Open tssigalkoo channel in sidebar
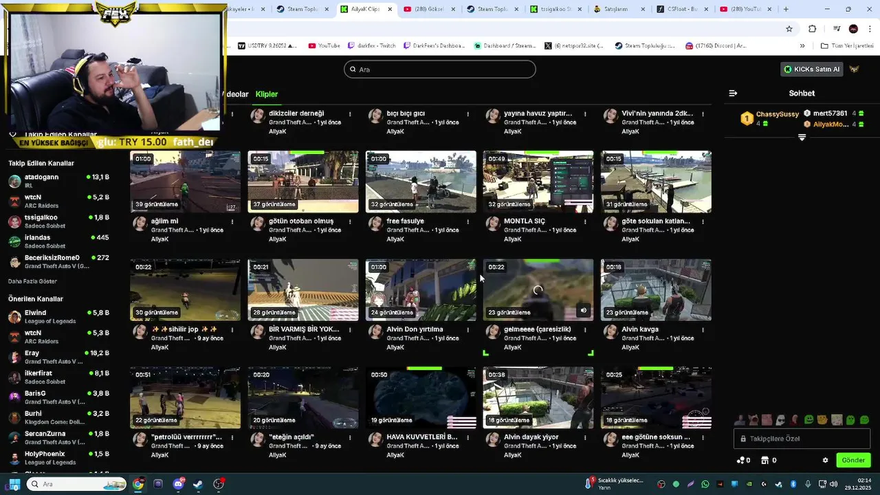880x495 pixels. pyautogui.click(x=58, y=221)
